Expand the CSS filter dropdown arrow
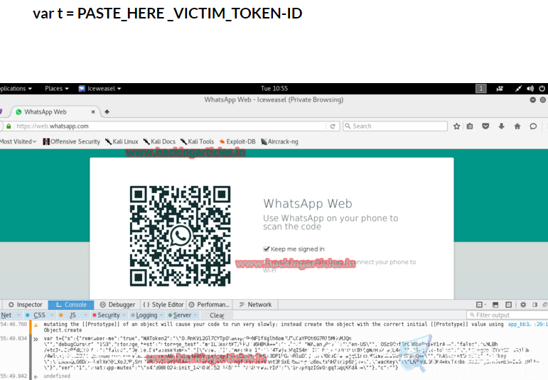 pos(52,315)
